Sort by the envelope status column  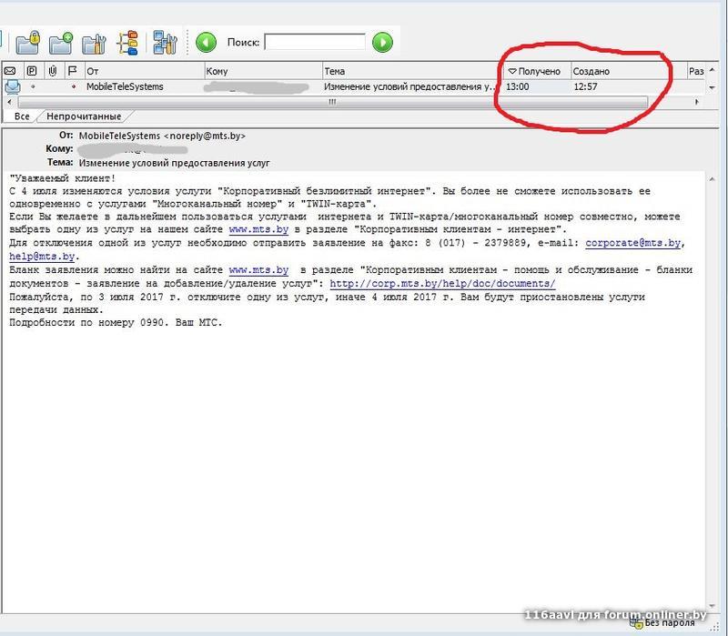(10, 71)
